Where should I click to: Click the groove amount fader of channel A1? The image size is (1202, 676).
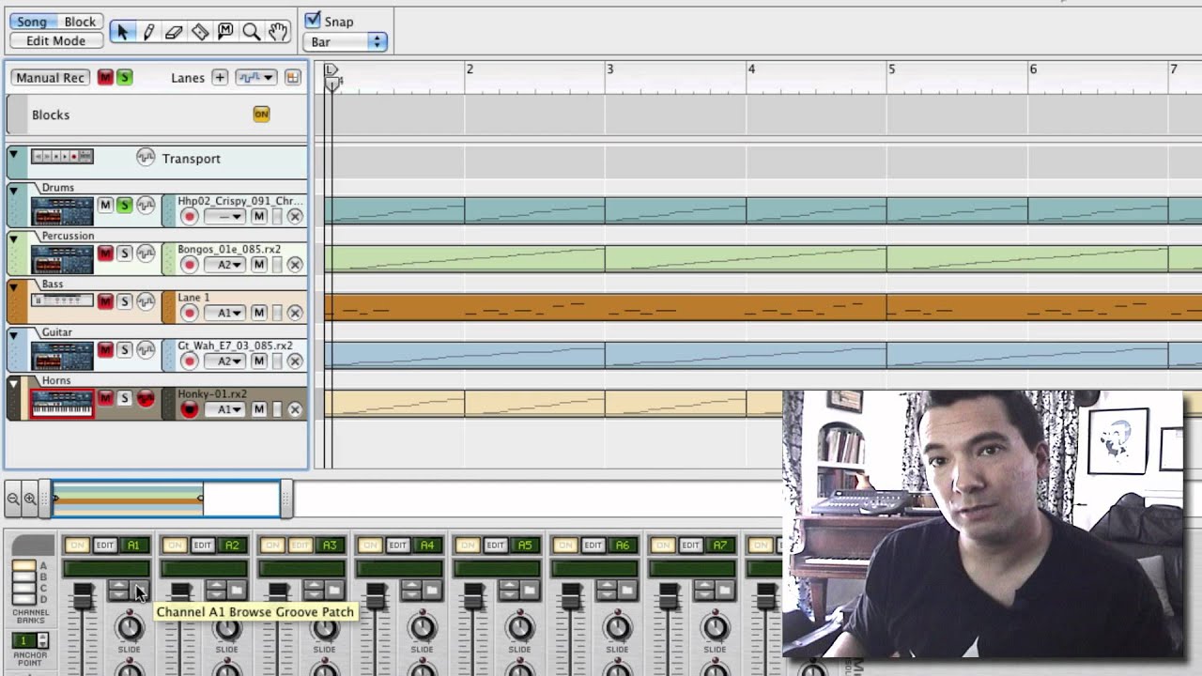(x=84, y=595)
